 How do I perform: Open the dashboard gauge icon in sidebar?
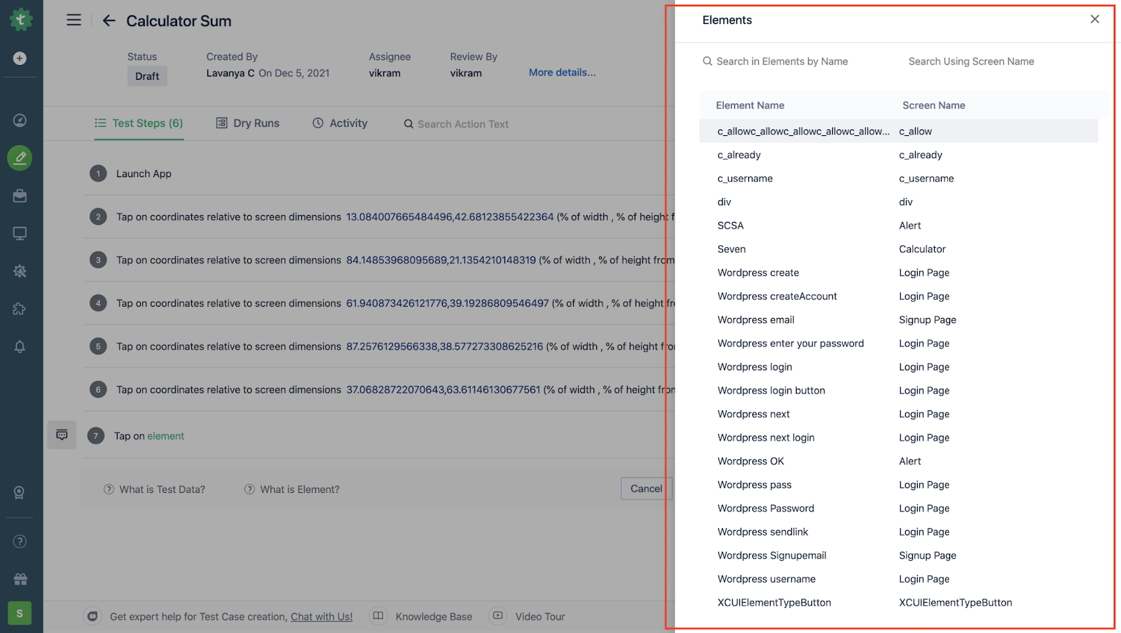click(20, 120)
